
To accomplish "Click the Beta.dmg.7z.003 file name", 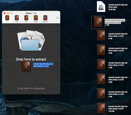I will coord(118,50).
